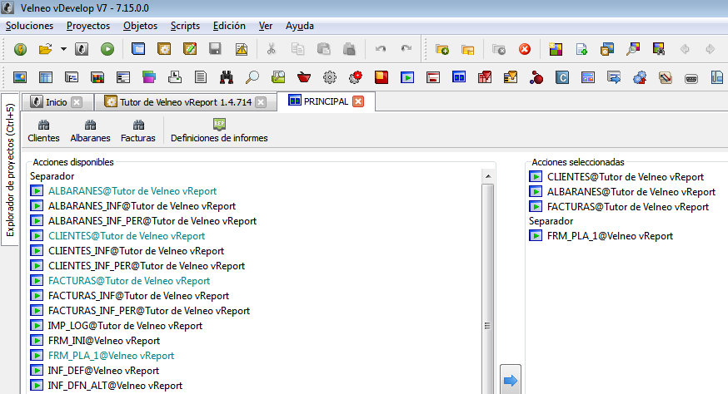Click the brown box with pencil icon

190,49
